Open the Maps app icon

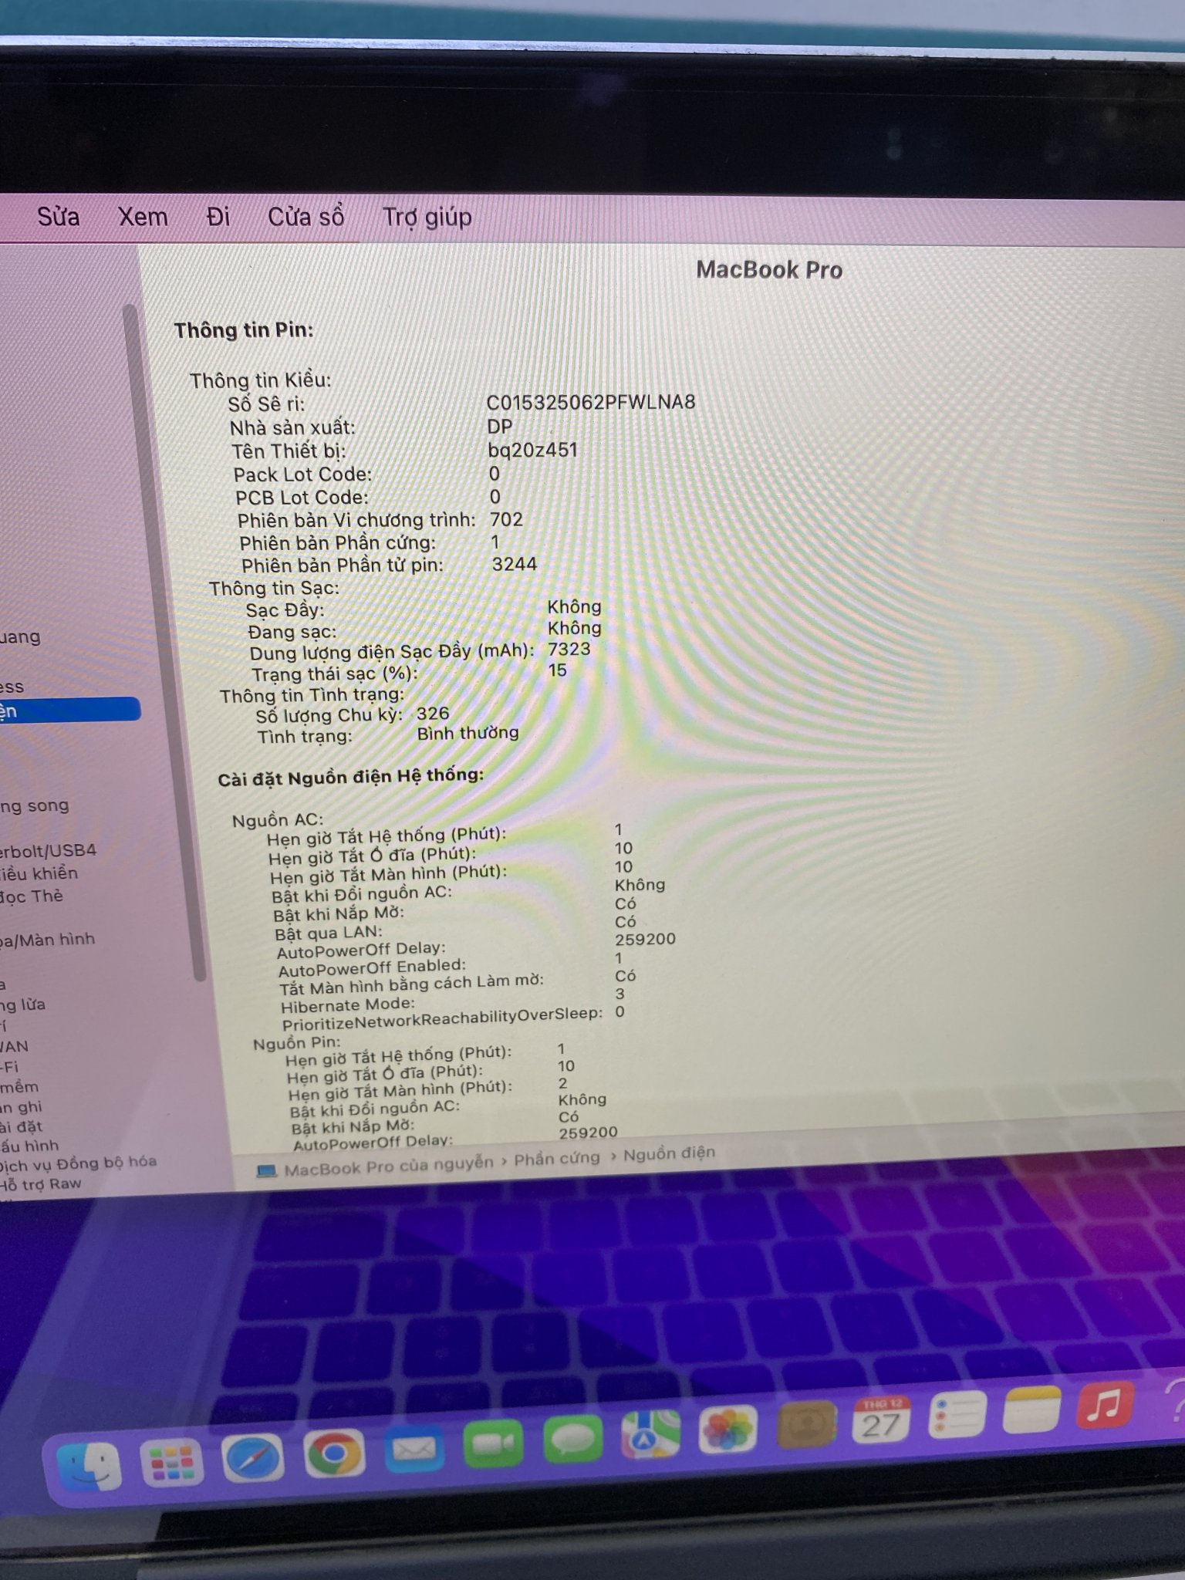tap(650, 1434)
